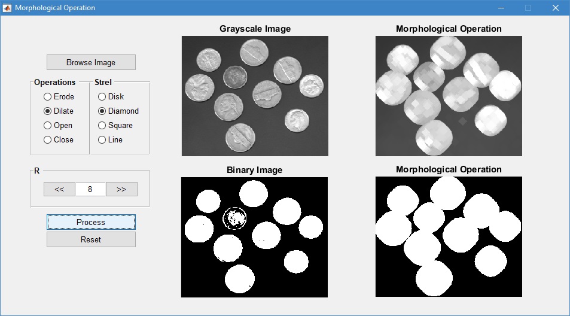Select Disk structuring element
Image resolution: width=570 pixels, height=316 pixels.
102,96
